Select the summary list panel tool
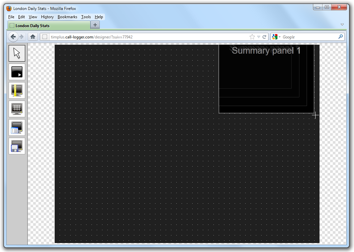This screenshot has width=354, height=252. pos(17,127)
